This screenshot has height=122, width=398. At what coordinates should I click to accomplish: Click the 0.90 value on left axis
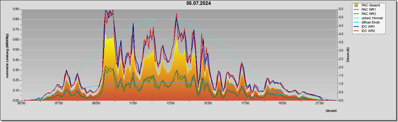coord(16,9)
